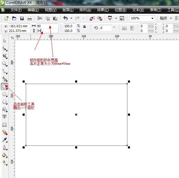179x178 pixels.
Task: Click the top-left corner roundness field
Action: click(144, 26)
